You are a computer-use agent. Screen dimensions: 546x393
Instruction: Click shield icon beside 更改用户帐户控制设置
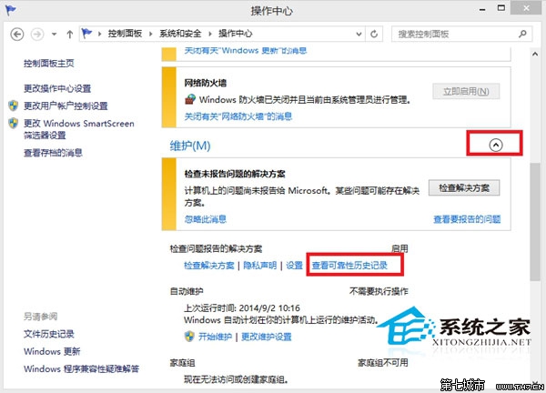(x=14, y=106)
